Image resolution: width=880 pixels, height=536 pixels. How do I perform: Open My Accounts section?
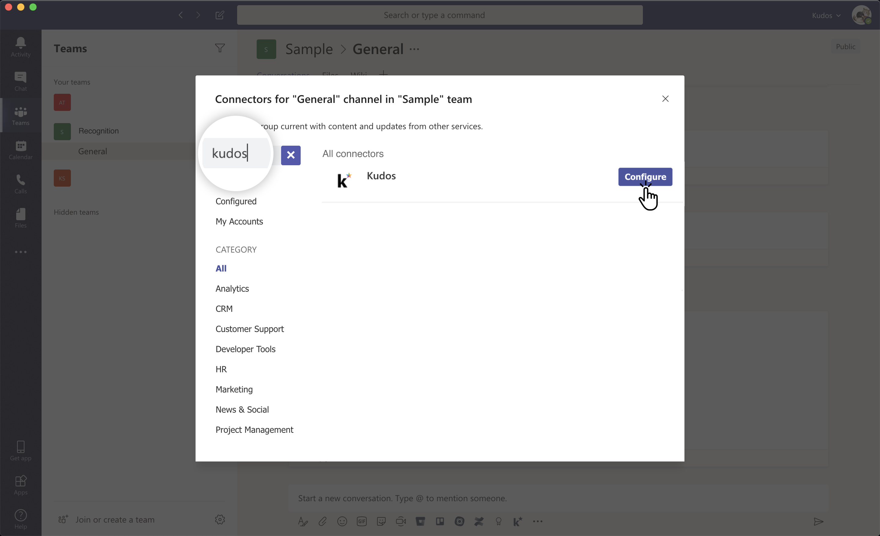pos(239,222)
